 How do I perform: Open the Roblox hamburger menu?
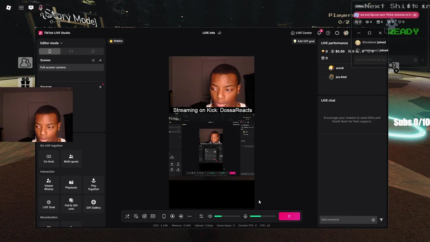(x=21, y=7)
